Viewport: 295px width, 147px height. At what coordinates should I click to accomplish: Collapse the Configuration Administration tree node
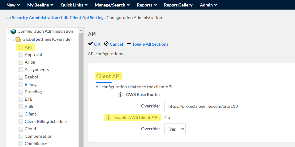point(9,31)
